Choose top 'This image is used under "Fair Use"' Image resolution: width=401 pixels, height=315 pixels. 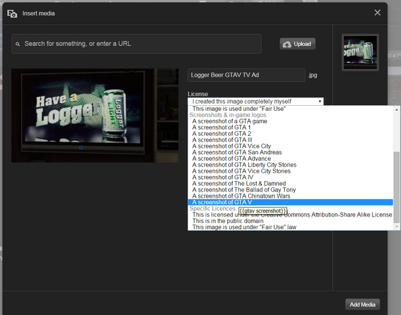click(x=291, y=109)
